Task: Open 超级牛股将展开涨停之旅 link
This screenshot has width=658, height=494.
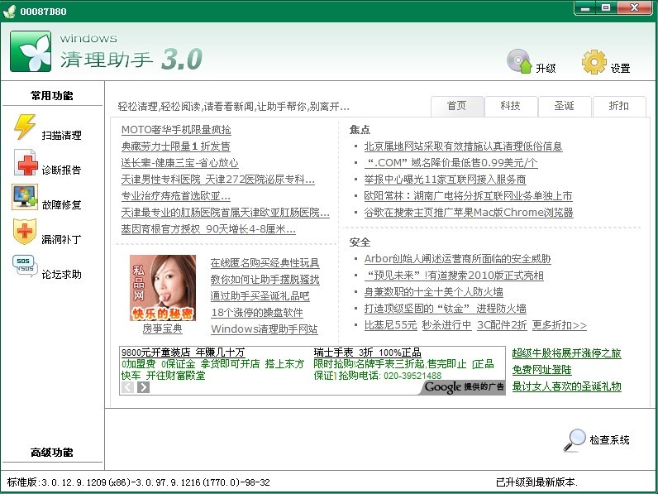Action: (566, 353)
